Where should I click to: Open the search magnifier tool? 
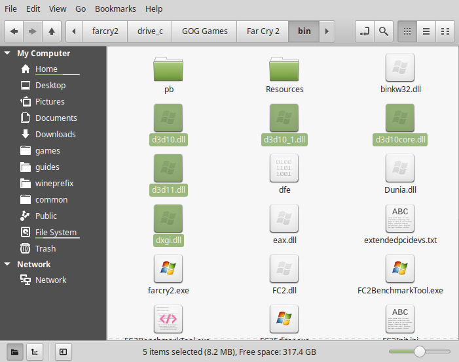[x=384, y=31]
